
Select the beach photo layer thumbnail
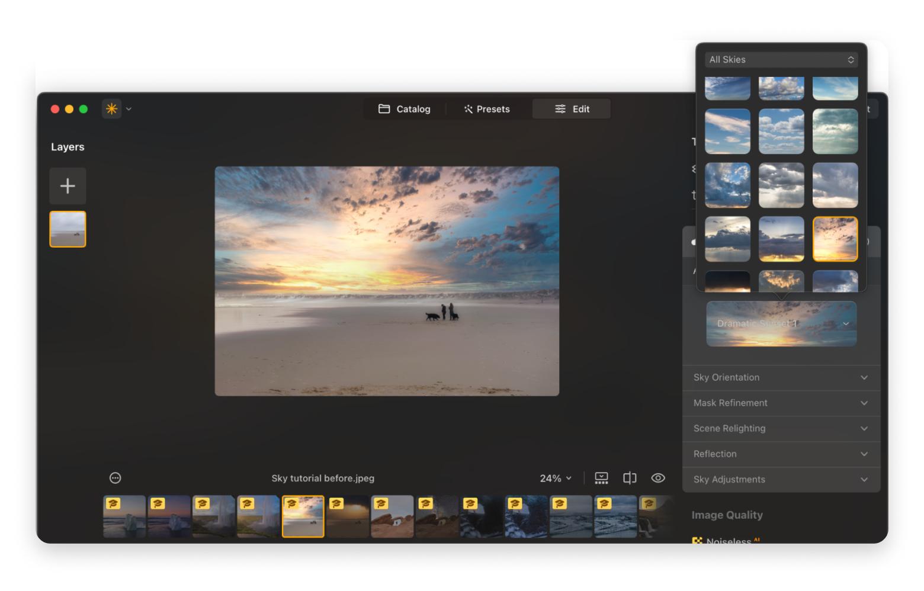point(68,229)
